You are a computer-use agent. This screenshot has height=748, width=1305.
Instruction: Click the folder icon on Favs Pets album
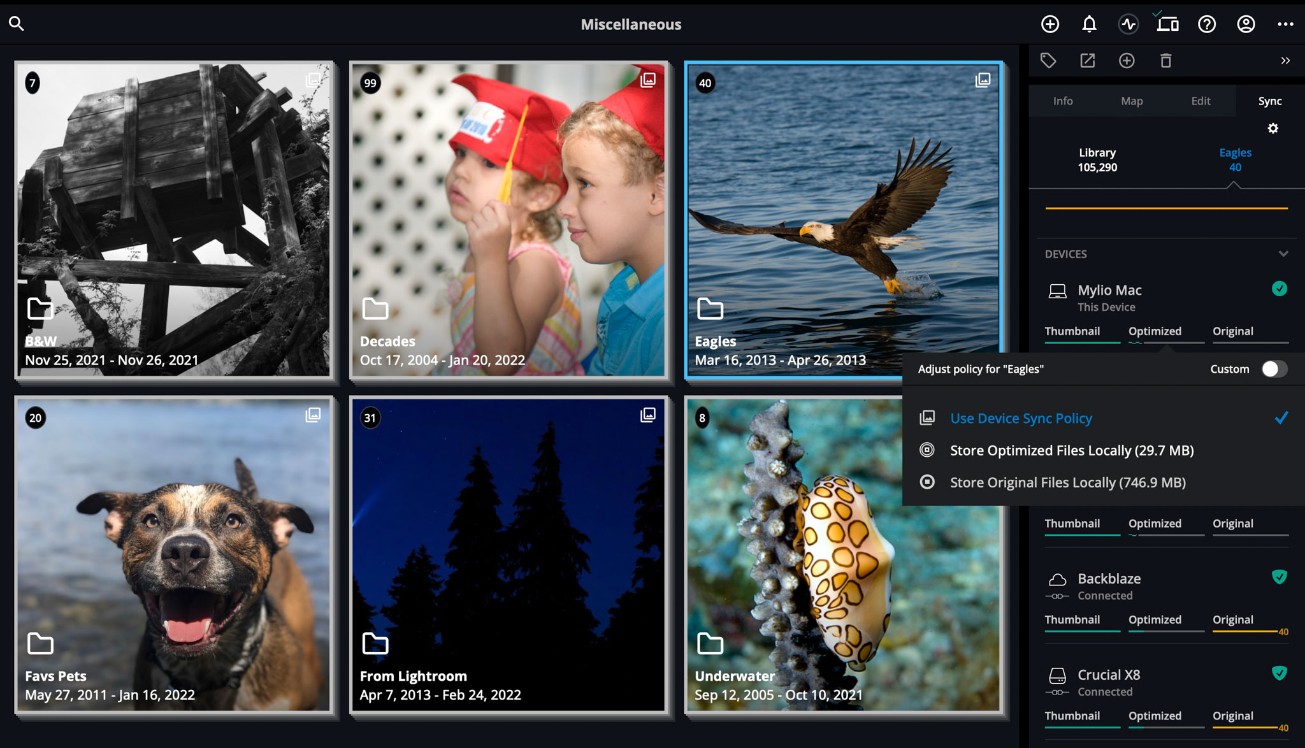coord(40,644)
